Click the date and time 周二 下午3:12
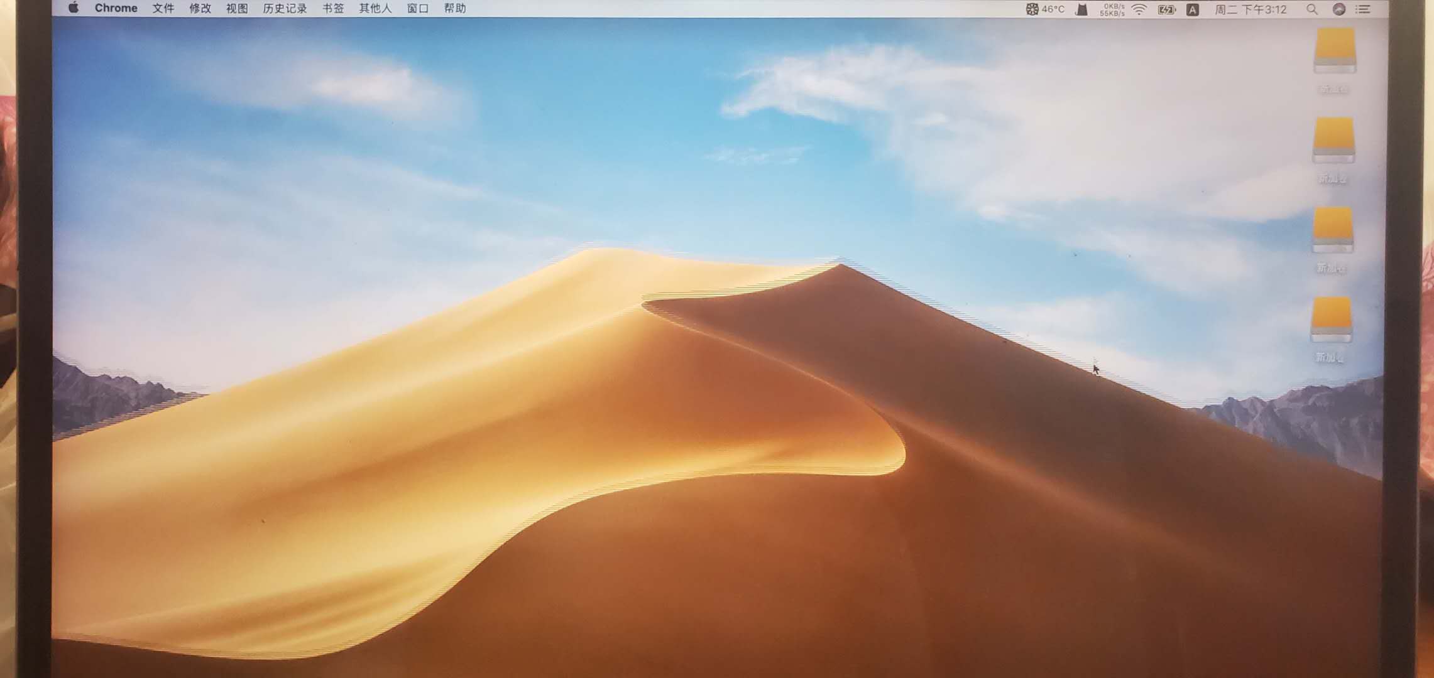 [x=1251, y=9]
